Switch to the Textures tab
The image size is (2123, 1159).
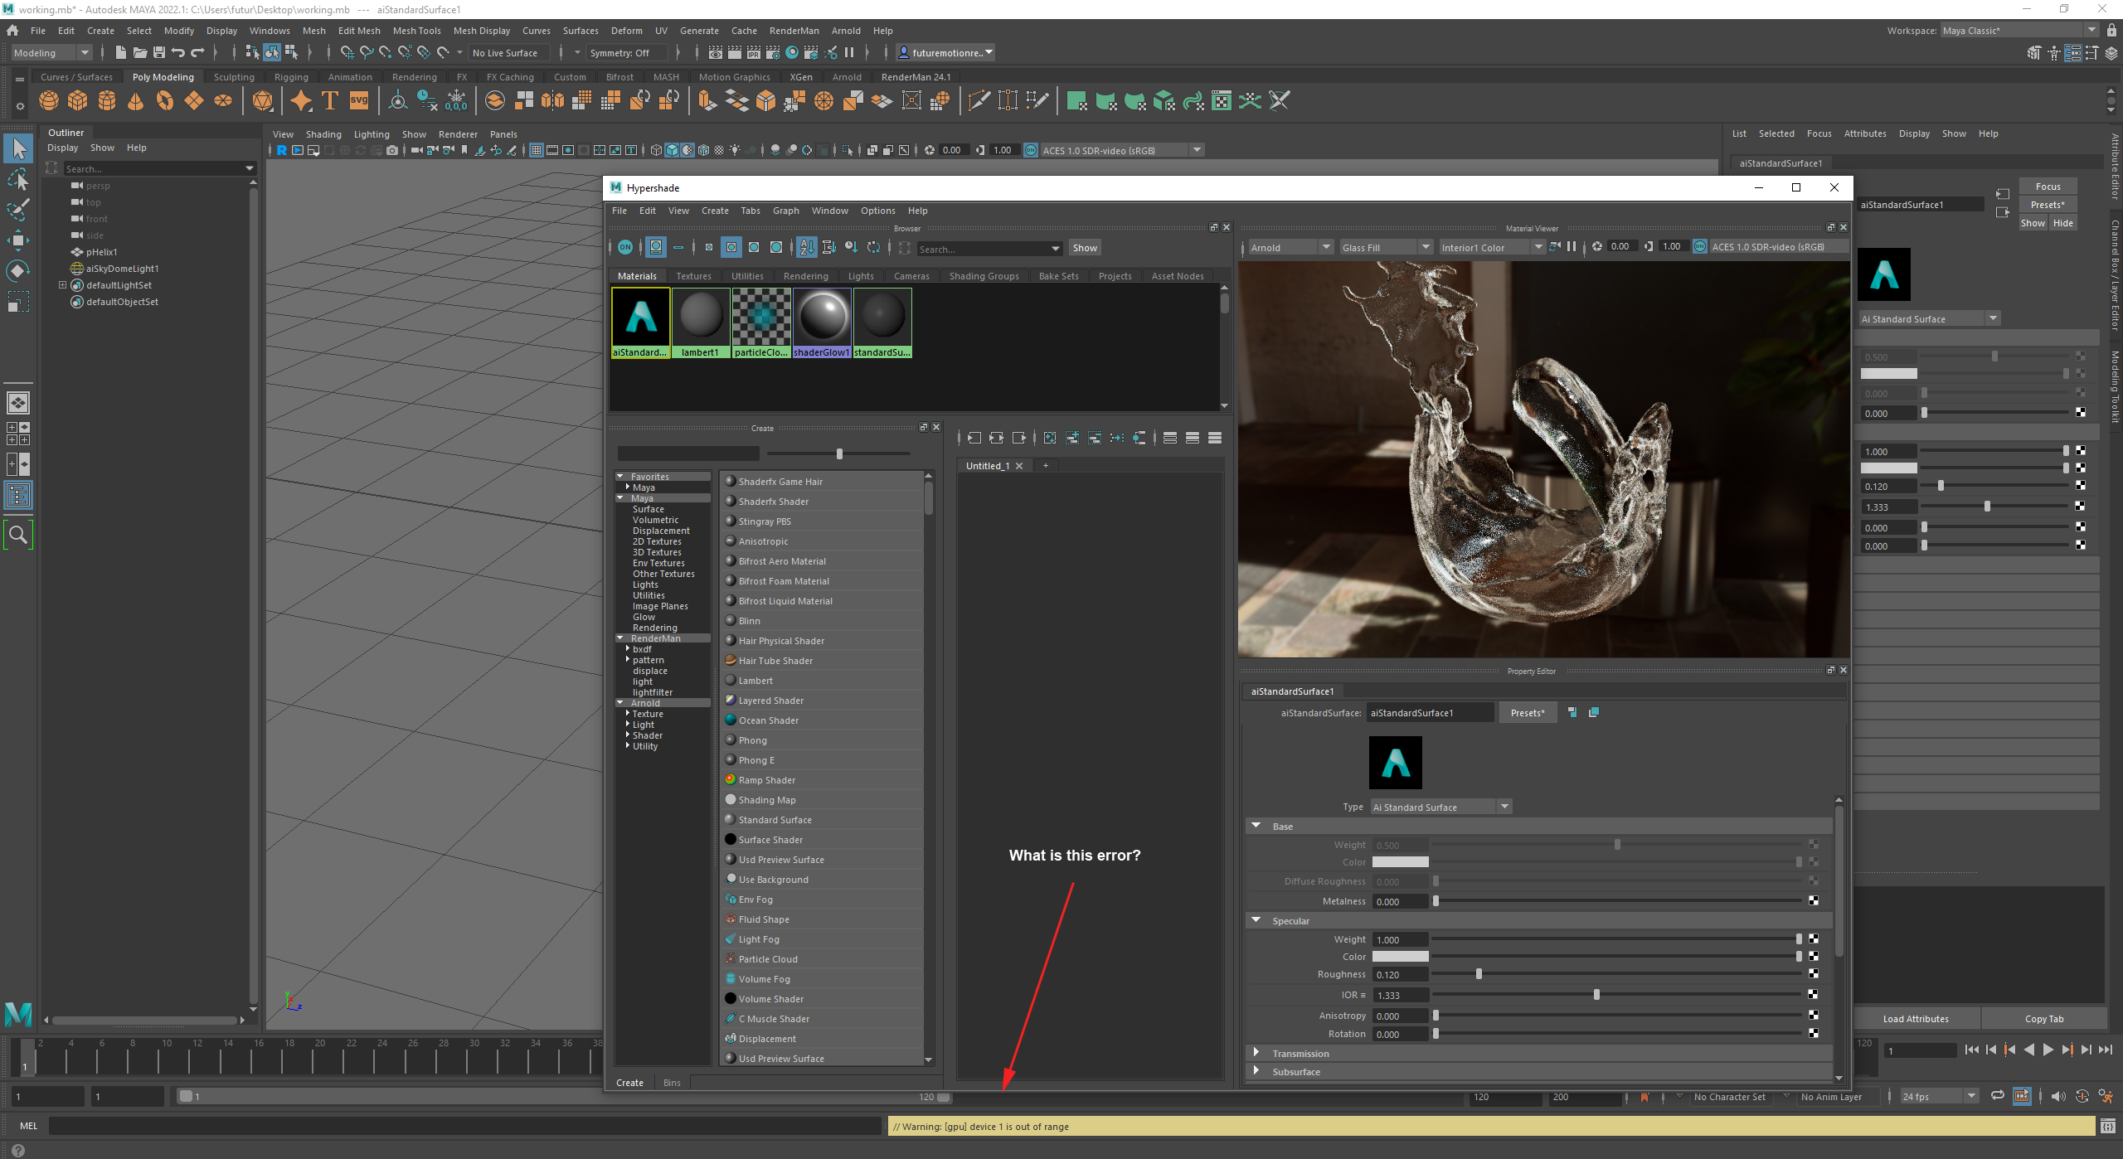point(693,276)
